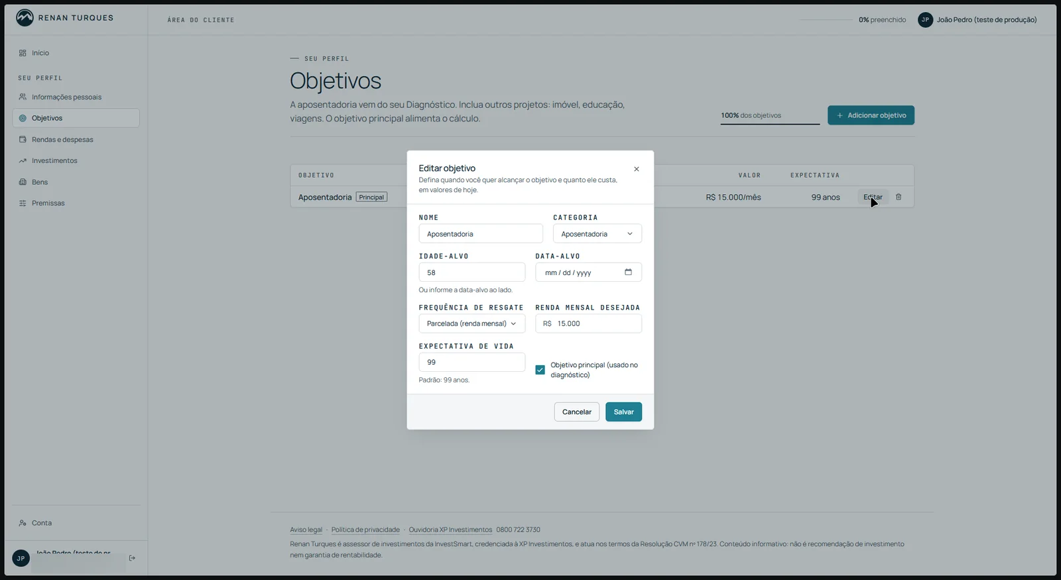
Task: Click the Salvar button
Action: [623, 412]
